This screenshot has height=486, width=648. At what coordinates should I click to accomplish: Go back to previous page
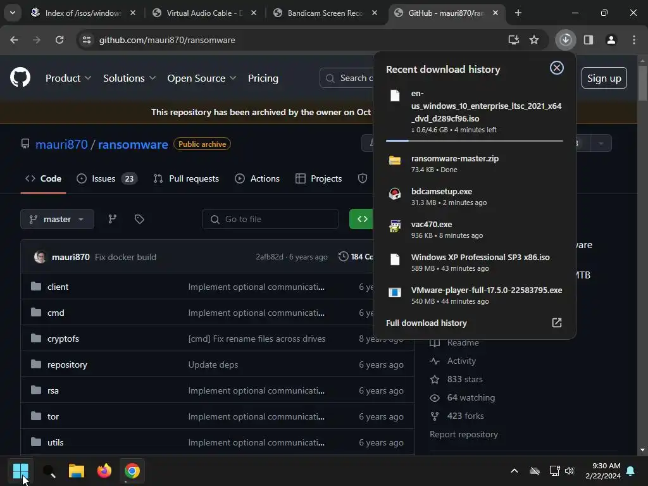point(14,40)
